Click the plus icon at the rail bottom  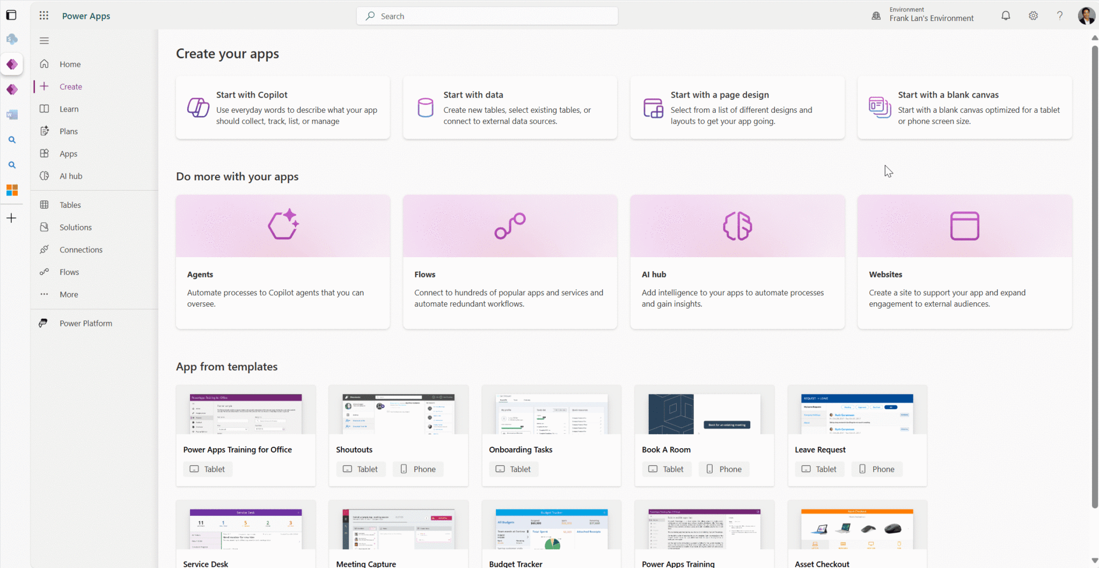click(x=12, y=218)
